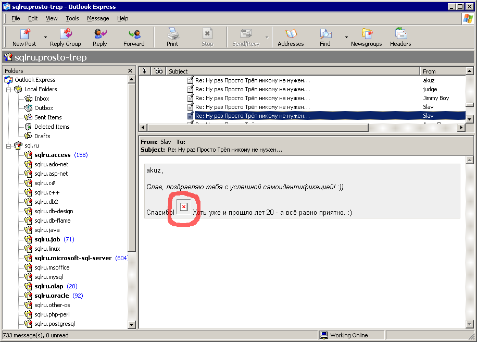Print the current message
Viewport: 477px width, 342px height.
tap(172, 34)
